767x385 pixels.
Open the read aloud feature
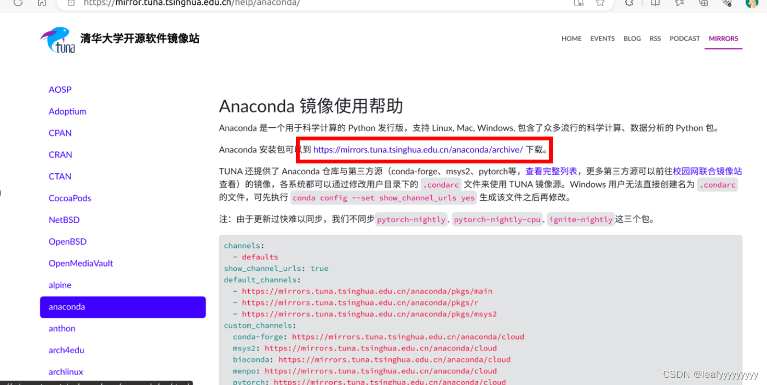point(578,4)
